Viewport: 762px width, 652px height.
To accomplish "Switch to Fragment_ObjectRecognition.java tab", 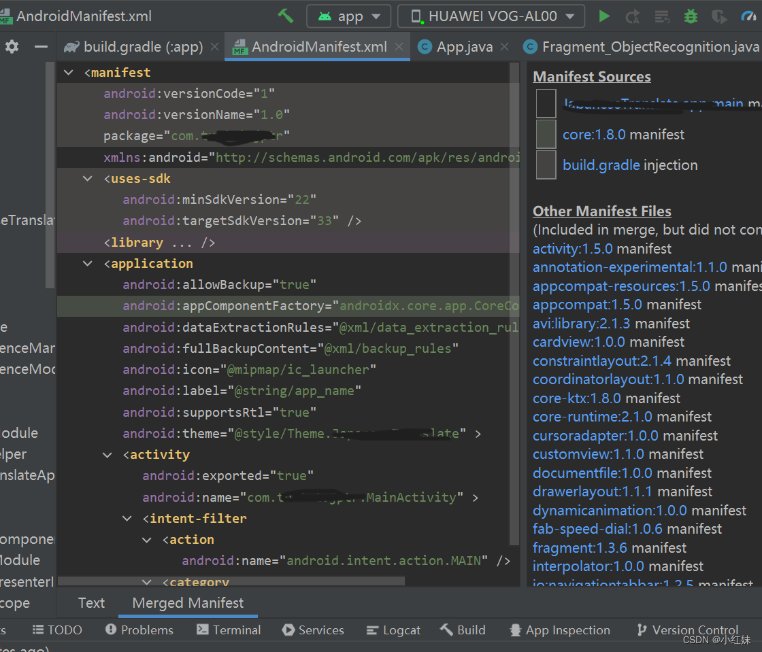I will [x=642, y=47].
